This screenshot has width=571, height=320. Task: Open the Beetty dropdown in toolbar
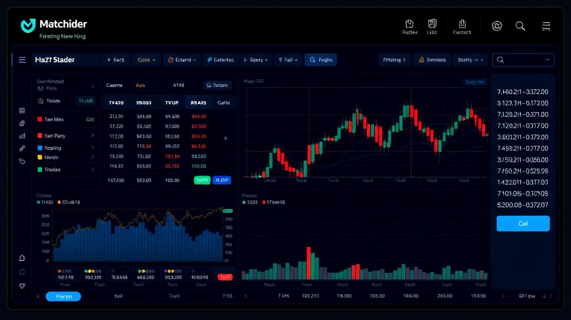(470, 60)
